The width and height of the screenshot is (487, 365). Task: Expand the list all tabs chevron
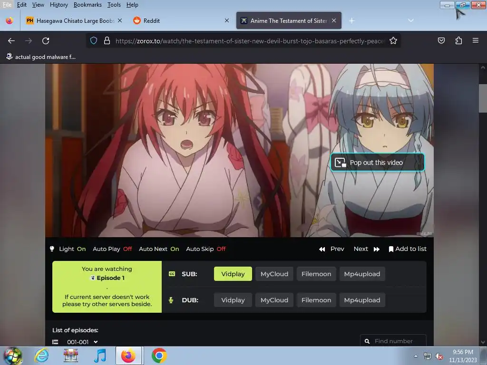(410, 20)
